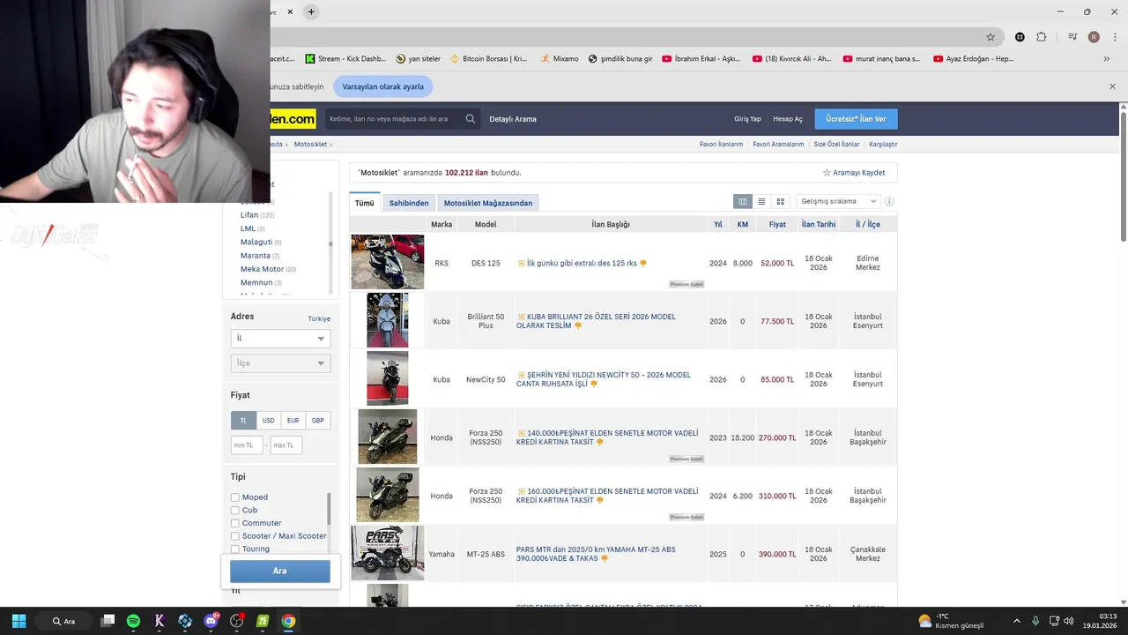The image size is (1128, 635).
Task: Dismiss the default browser infobar
Action: 1112,86
